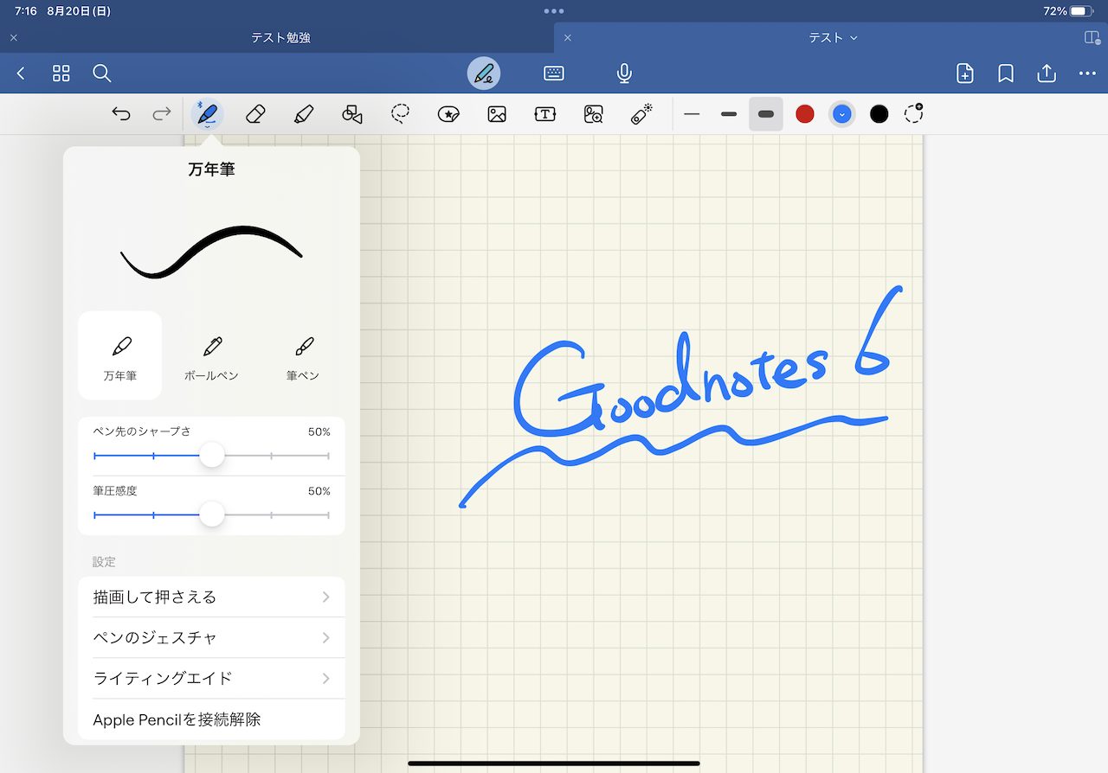1108x773 pixels.
Task: Open split view icon beside tabs
Action: tap(1092, 38)
